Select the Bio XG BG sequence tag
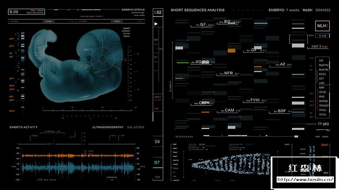The height and width of the screenshot is (190, 339). (x=203, y=62)
